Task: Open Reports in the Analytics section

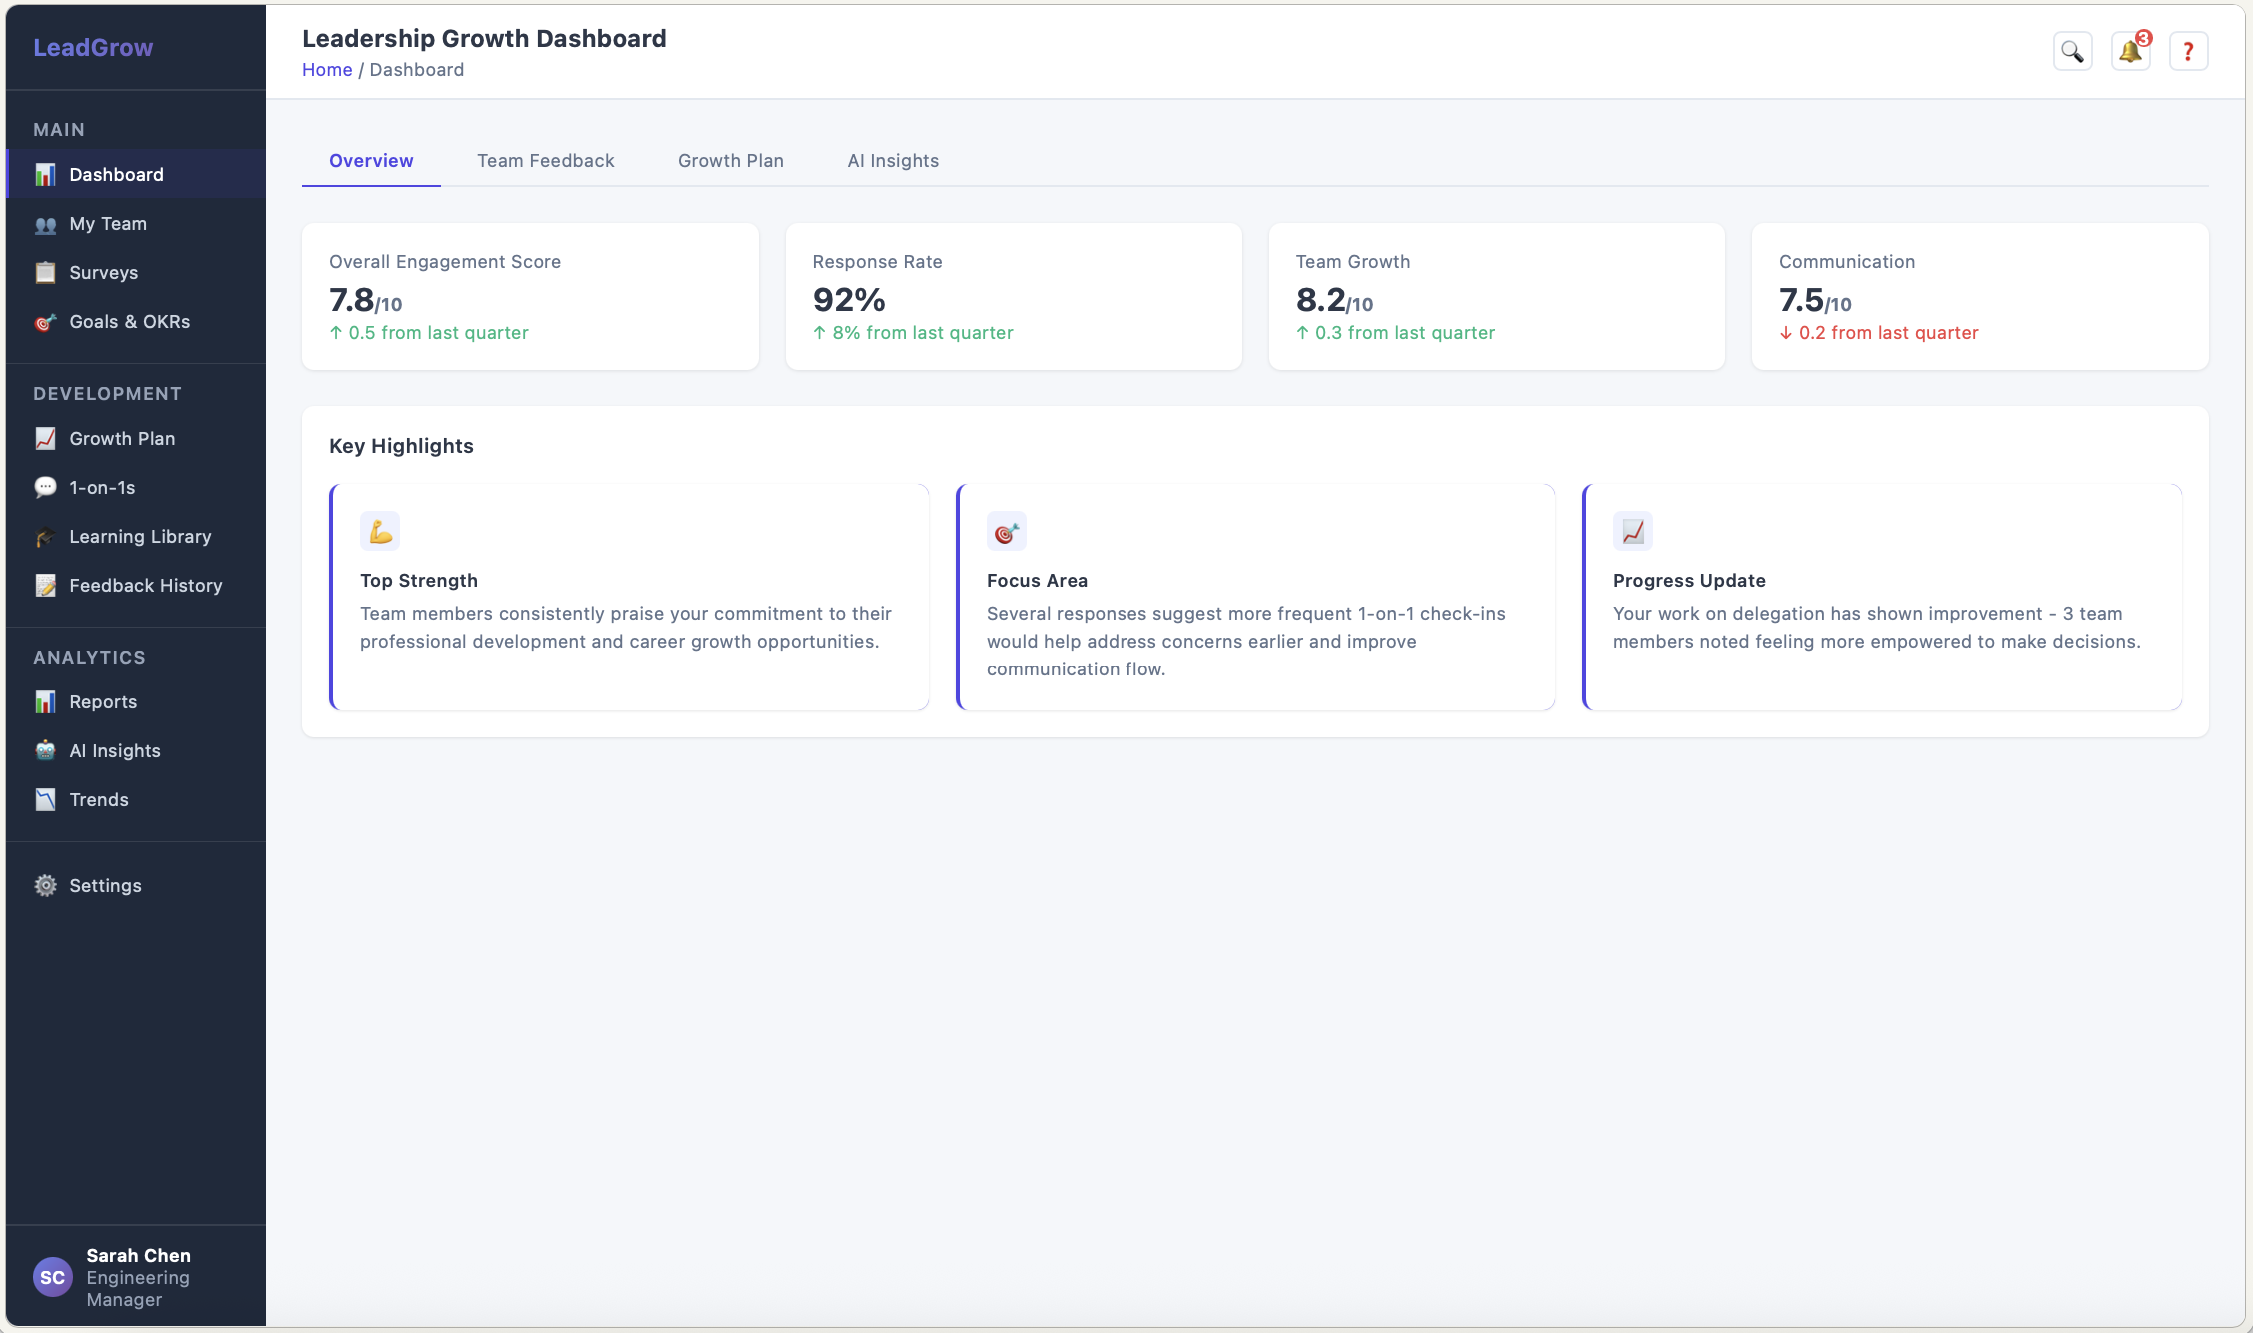Action: point(103,702)
